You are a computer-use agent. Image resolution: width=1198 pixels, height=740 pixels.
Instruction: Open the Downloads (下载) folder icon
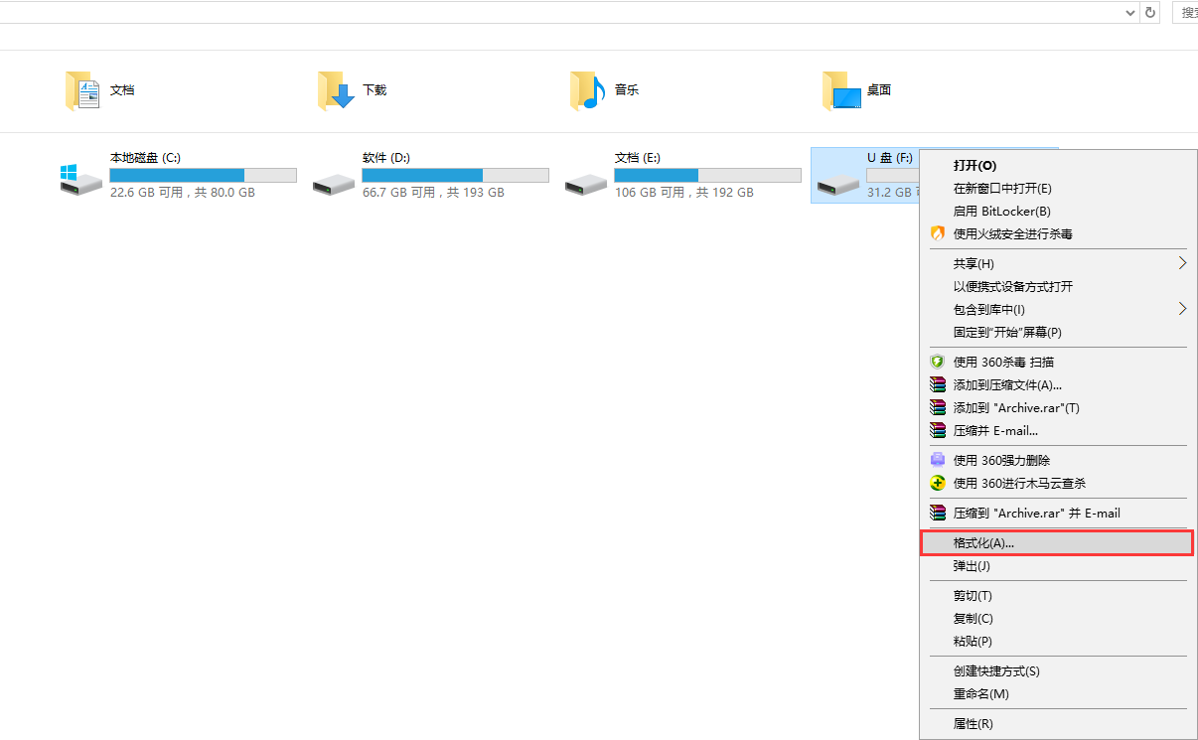click(x=336, y=90)
